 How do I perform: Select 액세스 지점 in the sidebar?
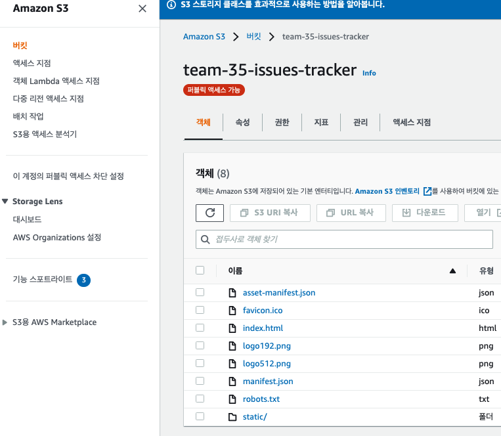click(32, 63)
